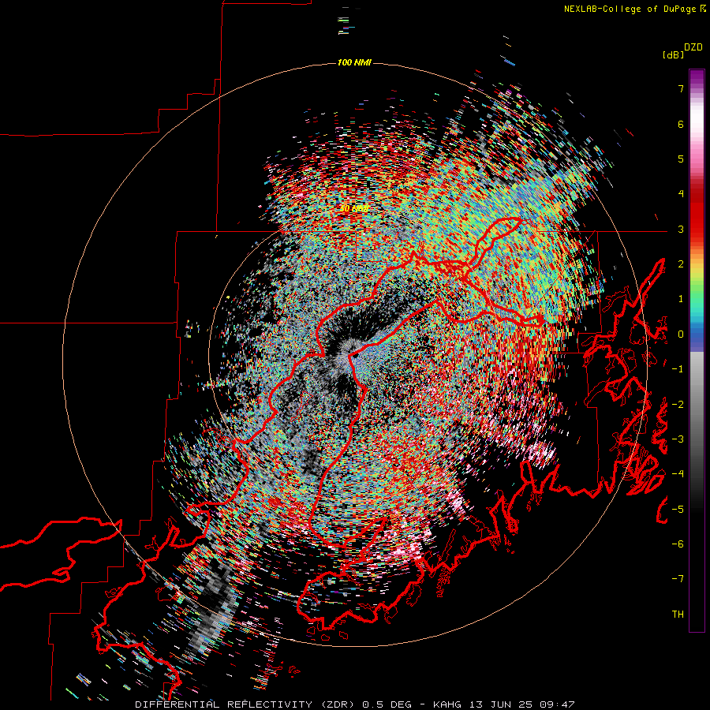The image size is (710, 710).
Task: Click the 7 value on color scale
Action: 681,88
